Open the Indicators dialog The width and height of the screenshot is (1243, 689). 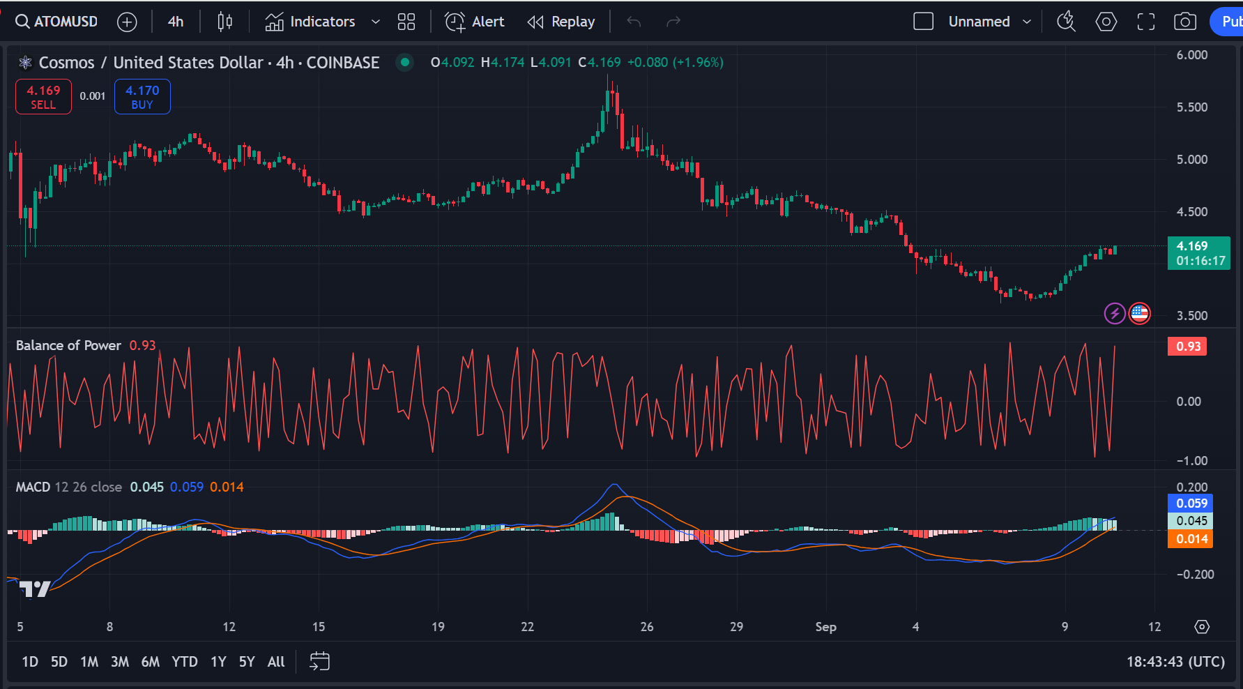[x=310, y=22]
